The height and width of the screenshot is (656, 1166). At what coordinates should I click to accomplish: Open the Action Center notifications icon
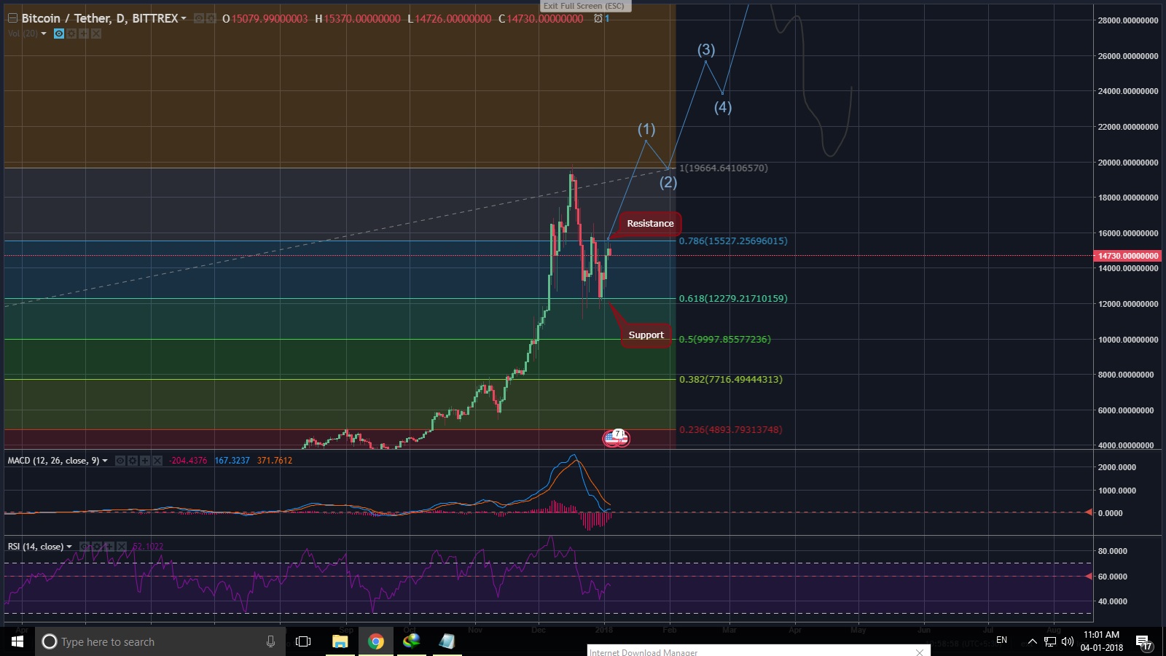[1144, 642]
